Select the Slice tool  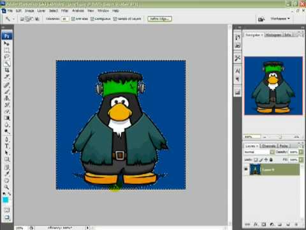(x=6, y=77)
